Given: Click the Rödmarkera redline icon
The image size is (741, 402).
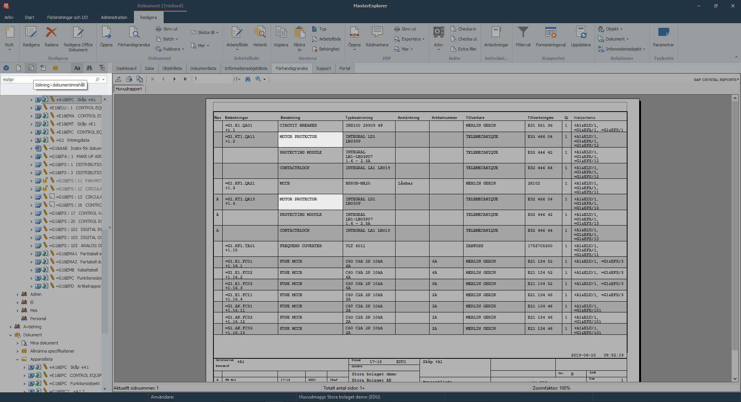Looking at the screenshot, I should pos(377,33).
